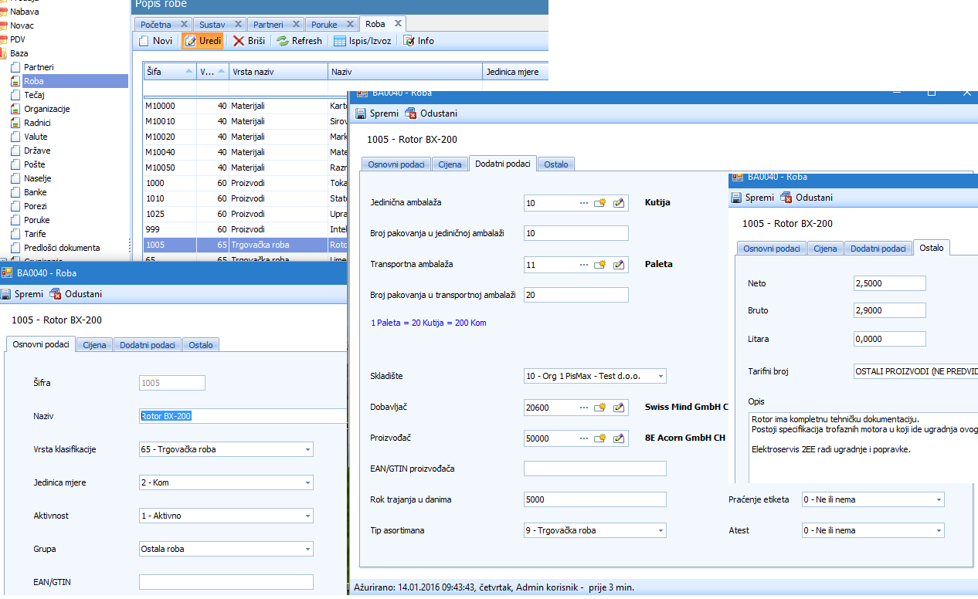Screen dimensions: 978x599
Task: Select Radnici in the sidebar tree
Action: [37, 123]
